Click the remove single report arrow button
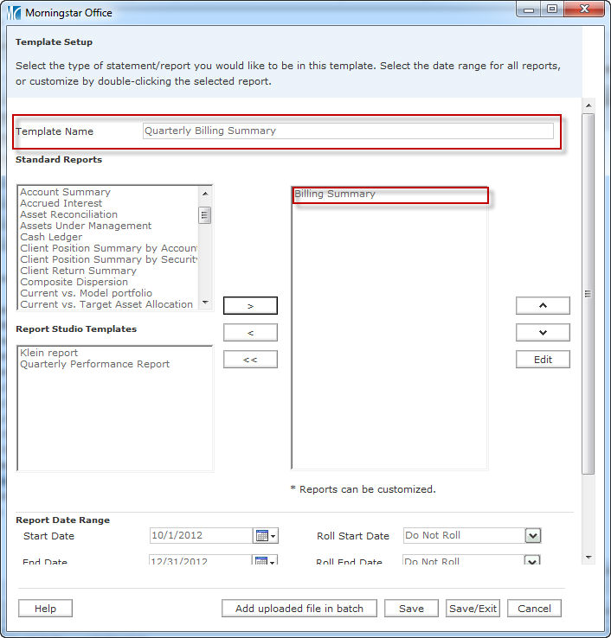 pos(250,333)
